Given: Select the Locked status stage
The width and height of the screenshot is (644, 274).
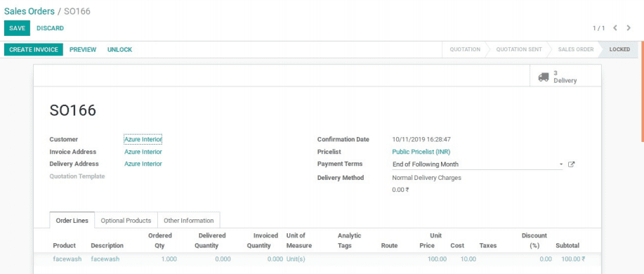Looking at the screenshot, I should (619, 49).
